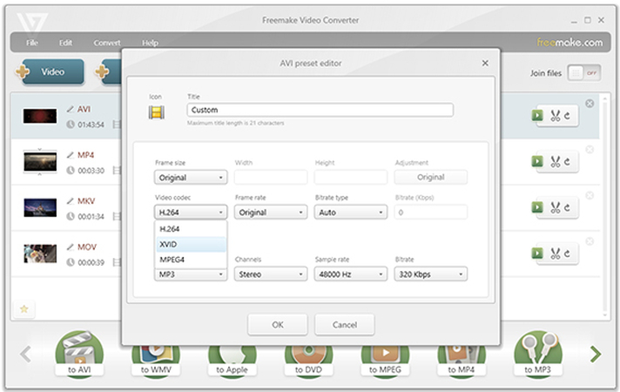
Task: Remove the MP4 file from list
Action: [590, 150]
